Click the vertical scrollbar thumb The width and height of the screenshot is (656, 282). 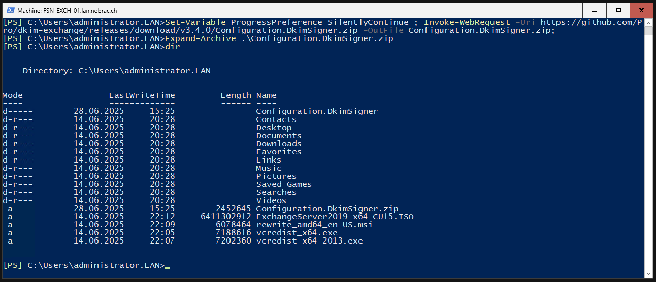pos(649,31)
